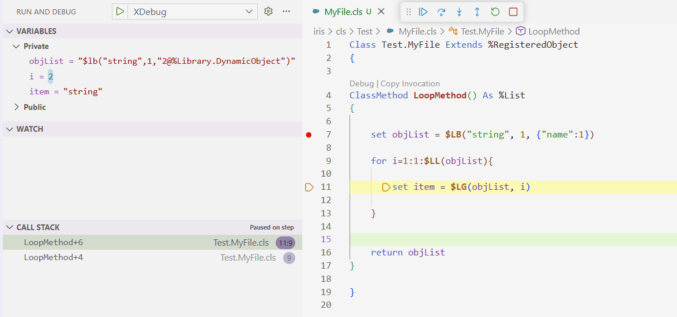Toggle the breakpoint on line 7
Viewport: 677px width, 317px height.
click(309, 135)
